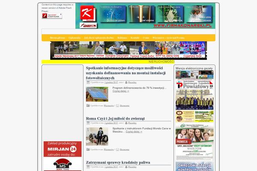
Task: Click calendar icon under Roma Czyż title
Action: tap(88, 123)
